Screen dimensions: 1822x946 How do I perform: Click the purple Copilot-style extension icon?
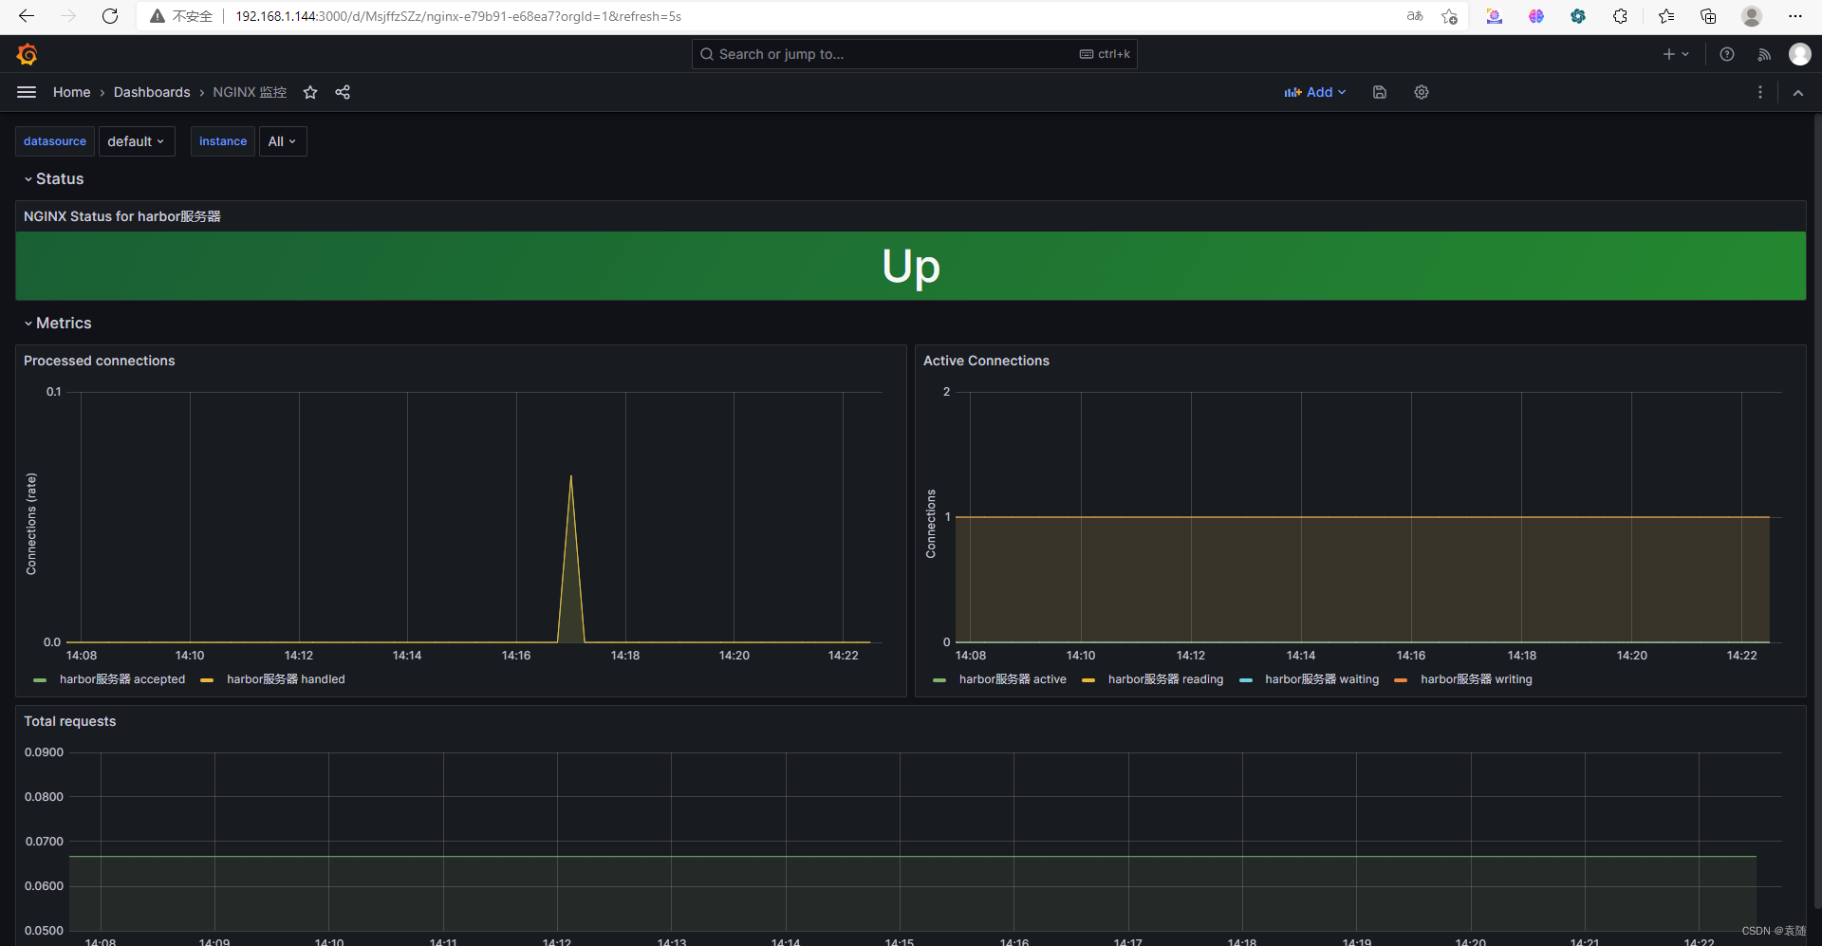pos(1536,16)
